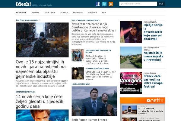
Task: Click the 'NAPETI SMO K'O PUŠKE!' label
Action: click(25, 92)
